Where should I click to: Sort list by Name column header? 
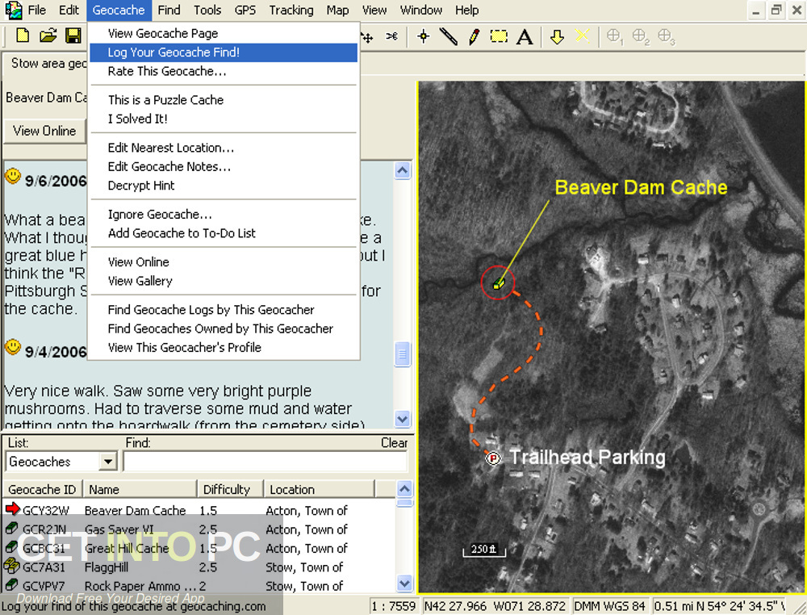(x=140, y=489)
